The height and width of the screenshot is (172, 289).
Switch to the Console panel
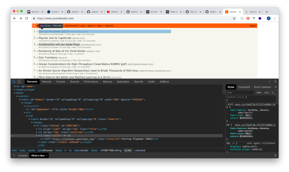(x=60, y=81)
